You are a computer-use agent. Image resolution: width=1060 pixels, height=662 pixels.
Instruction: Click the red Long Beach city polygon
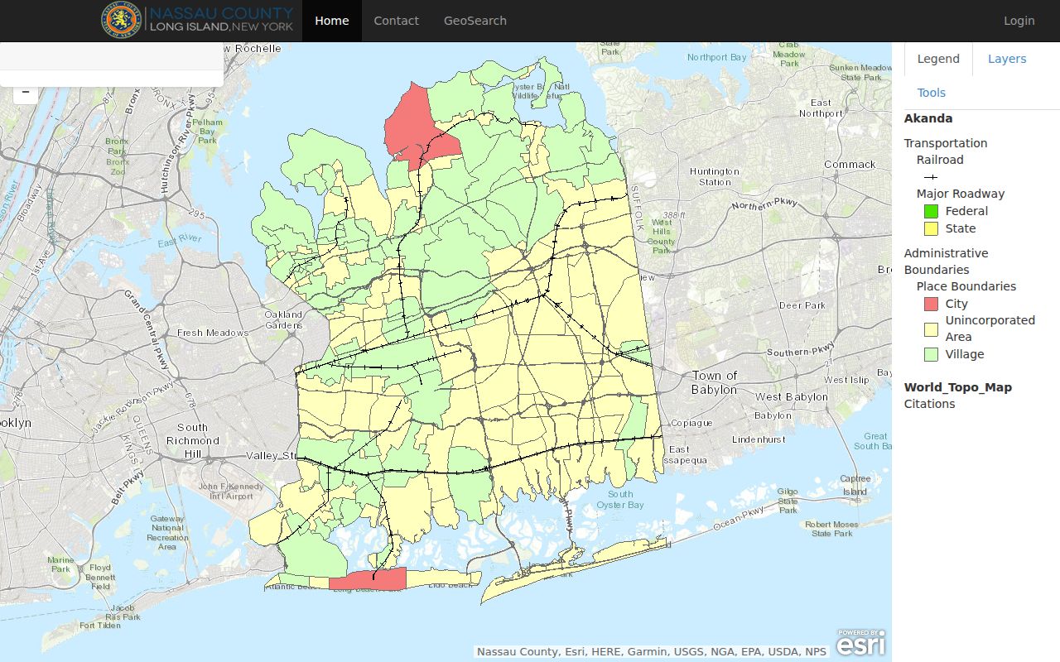tap(368, 579)
